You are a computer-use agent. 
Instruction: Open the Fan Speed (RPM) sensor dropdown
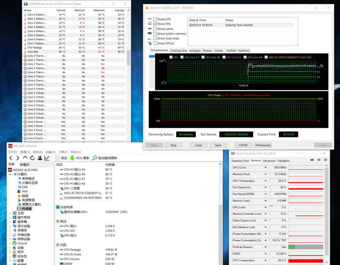point(265,194)
